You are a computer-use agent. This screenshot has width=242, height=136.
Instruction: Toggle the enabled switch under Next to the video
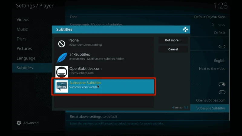(x=222, y=84)
